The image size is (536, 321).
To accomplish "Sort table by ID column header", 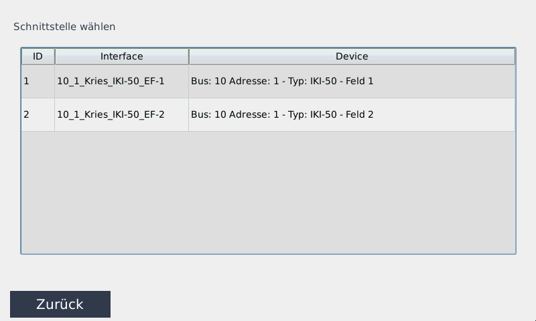I will (38, 56).
